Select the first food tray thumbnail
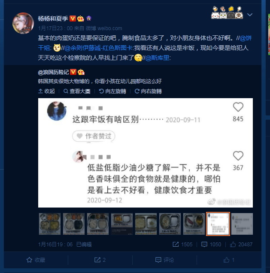The width and height of the screenshot is (270, 273). pos(50,224)
